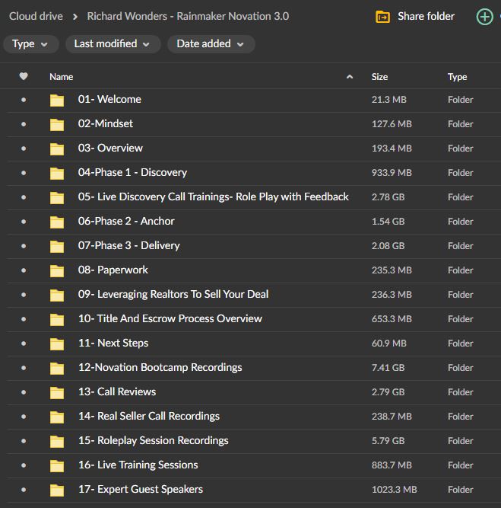This screenshot has height=508, width=501.
Task: Click the Share folder button label
Action: (426, 16)
